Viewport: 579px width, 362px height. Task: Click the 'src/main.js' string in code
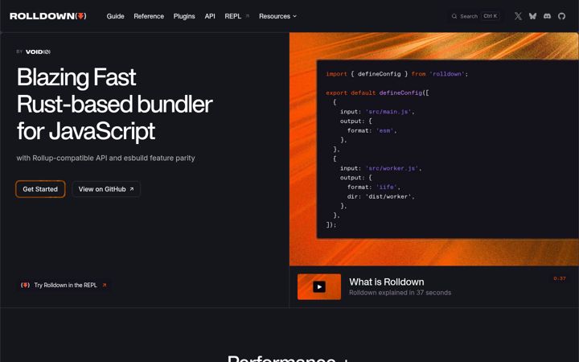[388, 112]
